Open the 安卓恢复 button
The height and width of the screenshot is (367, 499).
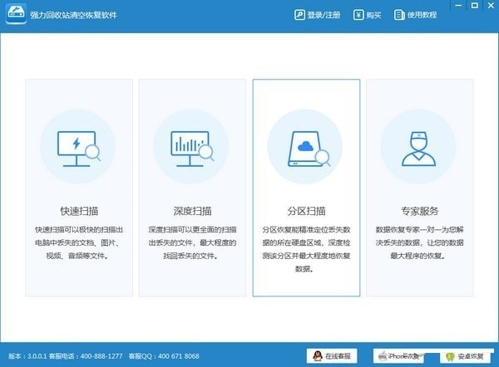pos(465,356)
